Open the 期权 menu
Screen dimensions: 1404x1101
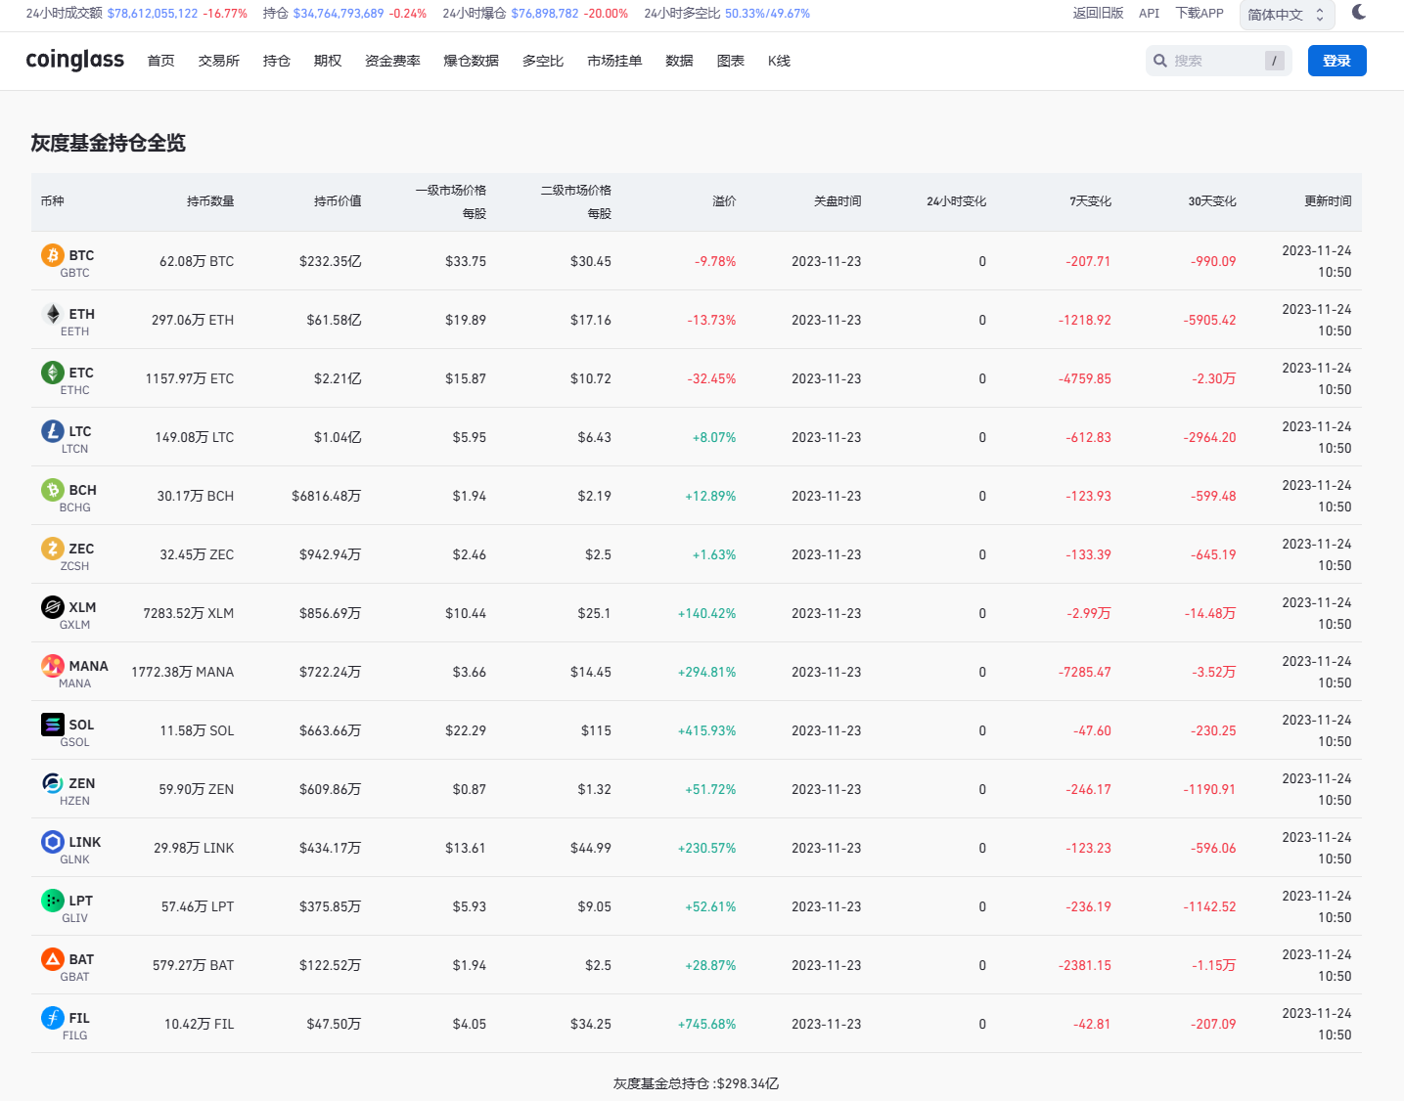coord(327,61)
